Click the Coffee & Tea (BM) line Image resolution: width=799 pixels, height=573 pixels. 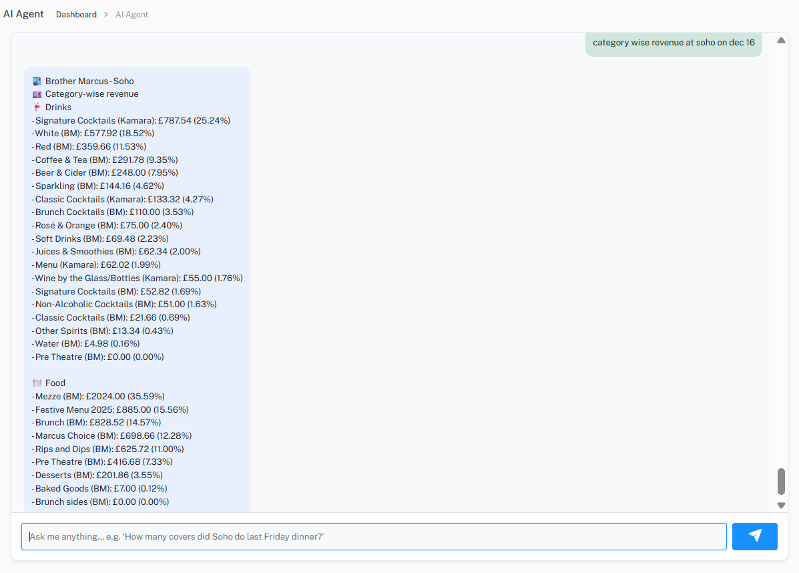tap(104, 160)
